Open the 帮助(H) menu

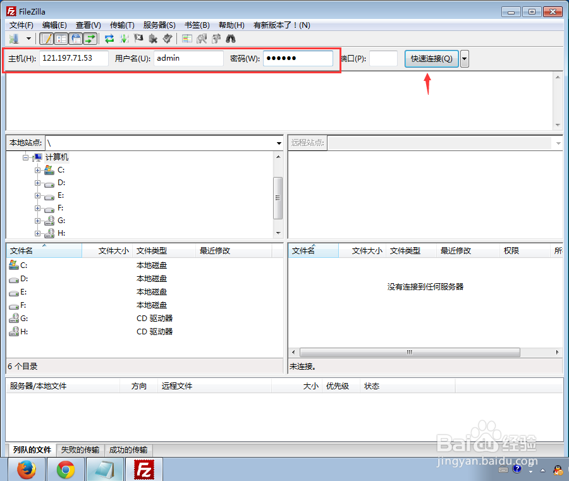[x=231, y=25]
